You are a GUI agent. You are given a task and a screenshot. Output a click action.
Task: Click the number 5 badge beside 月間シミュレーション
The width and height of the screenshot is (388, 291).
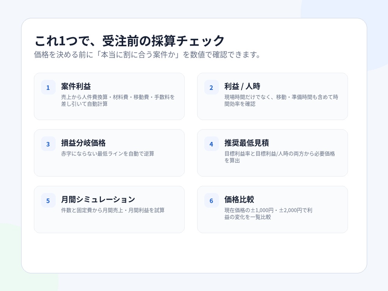click(x=48, y=200)
